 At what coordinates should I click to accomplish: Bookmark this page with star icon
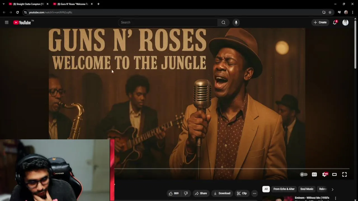330,12
